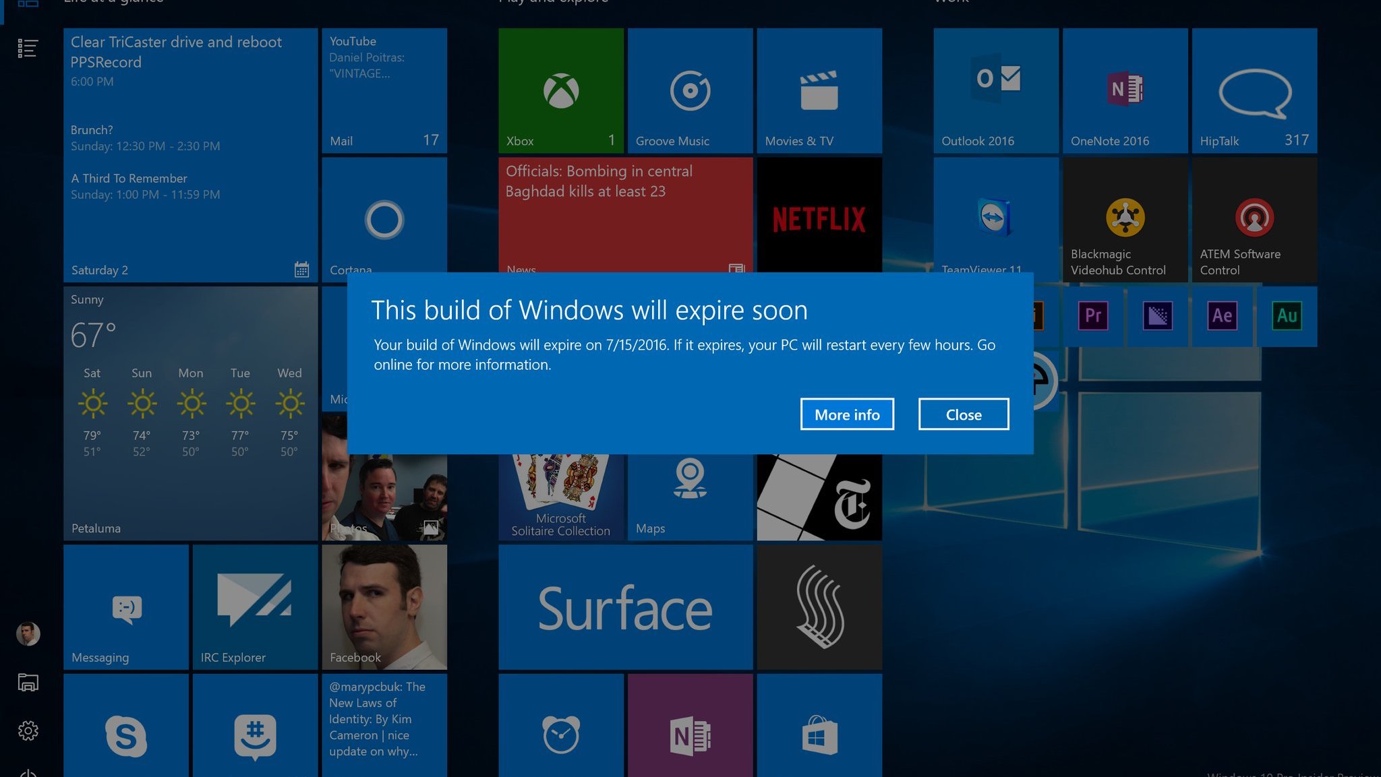Viewport: 1381px width, 777px height.
Task: Close the Windows expiry dialog
Action: [963, 414]
